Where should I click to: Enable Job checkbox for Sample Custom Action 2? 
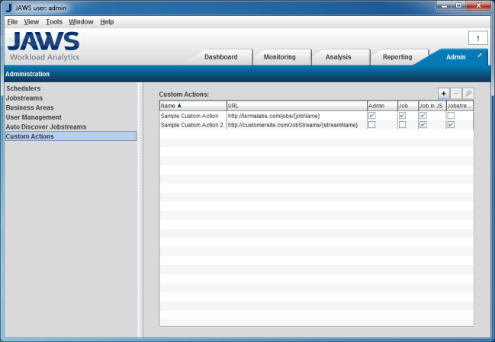[402, 125]
